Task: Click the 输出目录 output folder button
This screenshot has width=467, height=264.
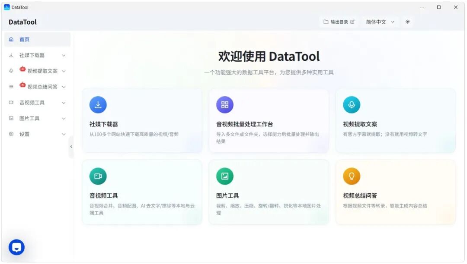Action: tap(339, 22)
